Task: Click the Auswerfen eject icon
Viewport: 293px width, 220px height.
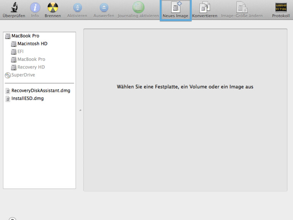Action: coord(104,8)
